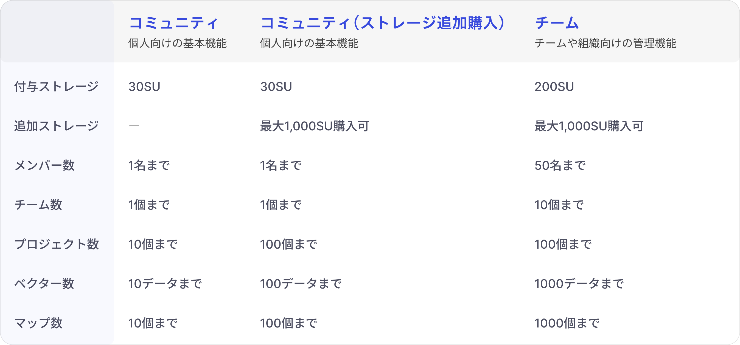Click the 10データまで vector limit cell
This screenshot has height=345, width=740.
pos(165,284)
